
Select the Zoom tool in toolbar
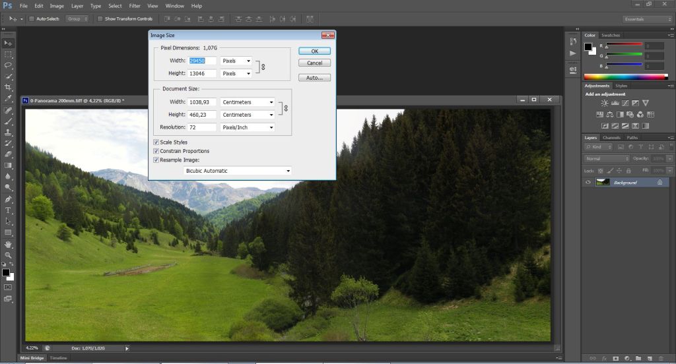click(9, 255)
